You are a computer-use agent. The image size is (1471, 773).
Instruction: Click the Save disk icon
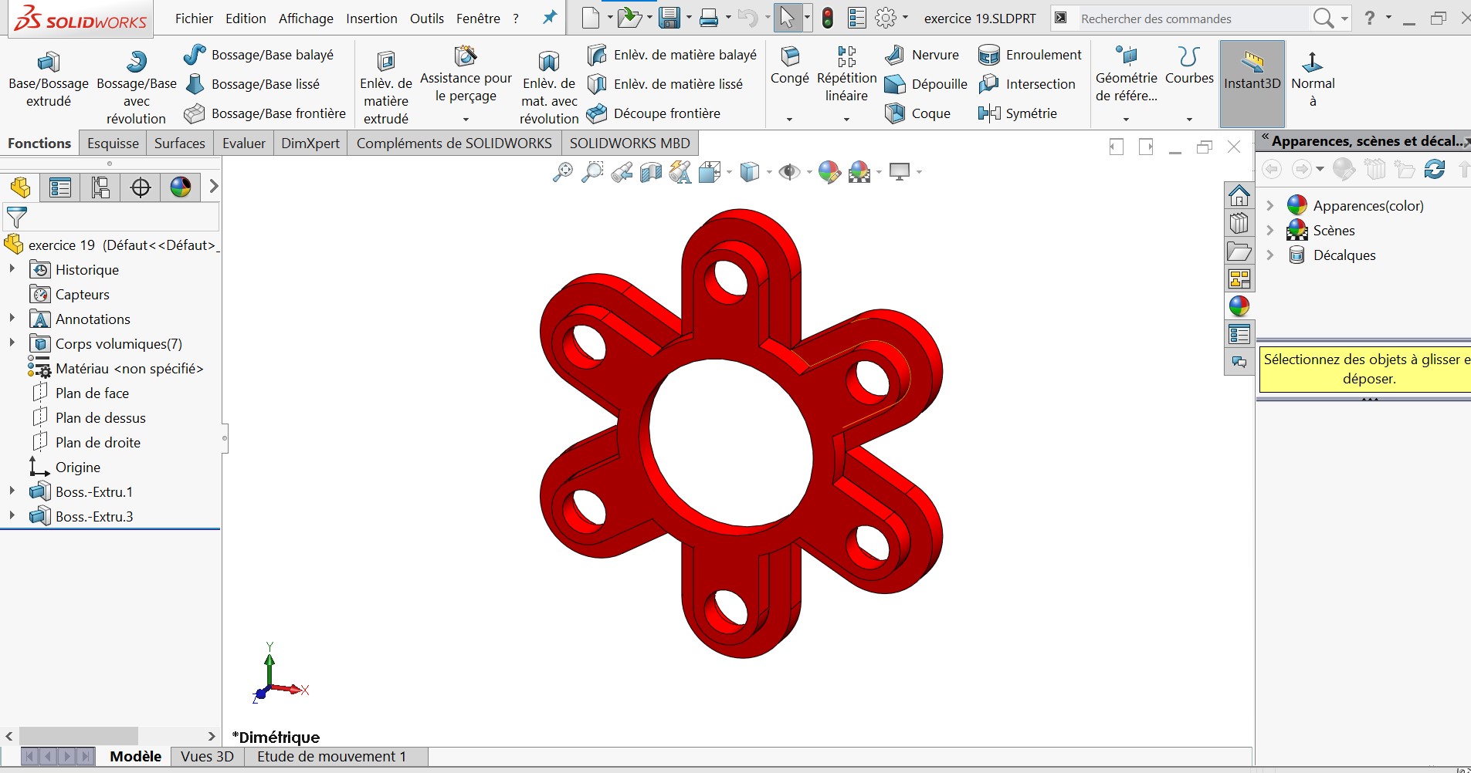click(669, 18)
